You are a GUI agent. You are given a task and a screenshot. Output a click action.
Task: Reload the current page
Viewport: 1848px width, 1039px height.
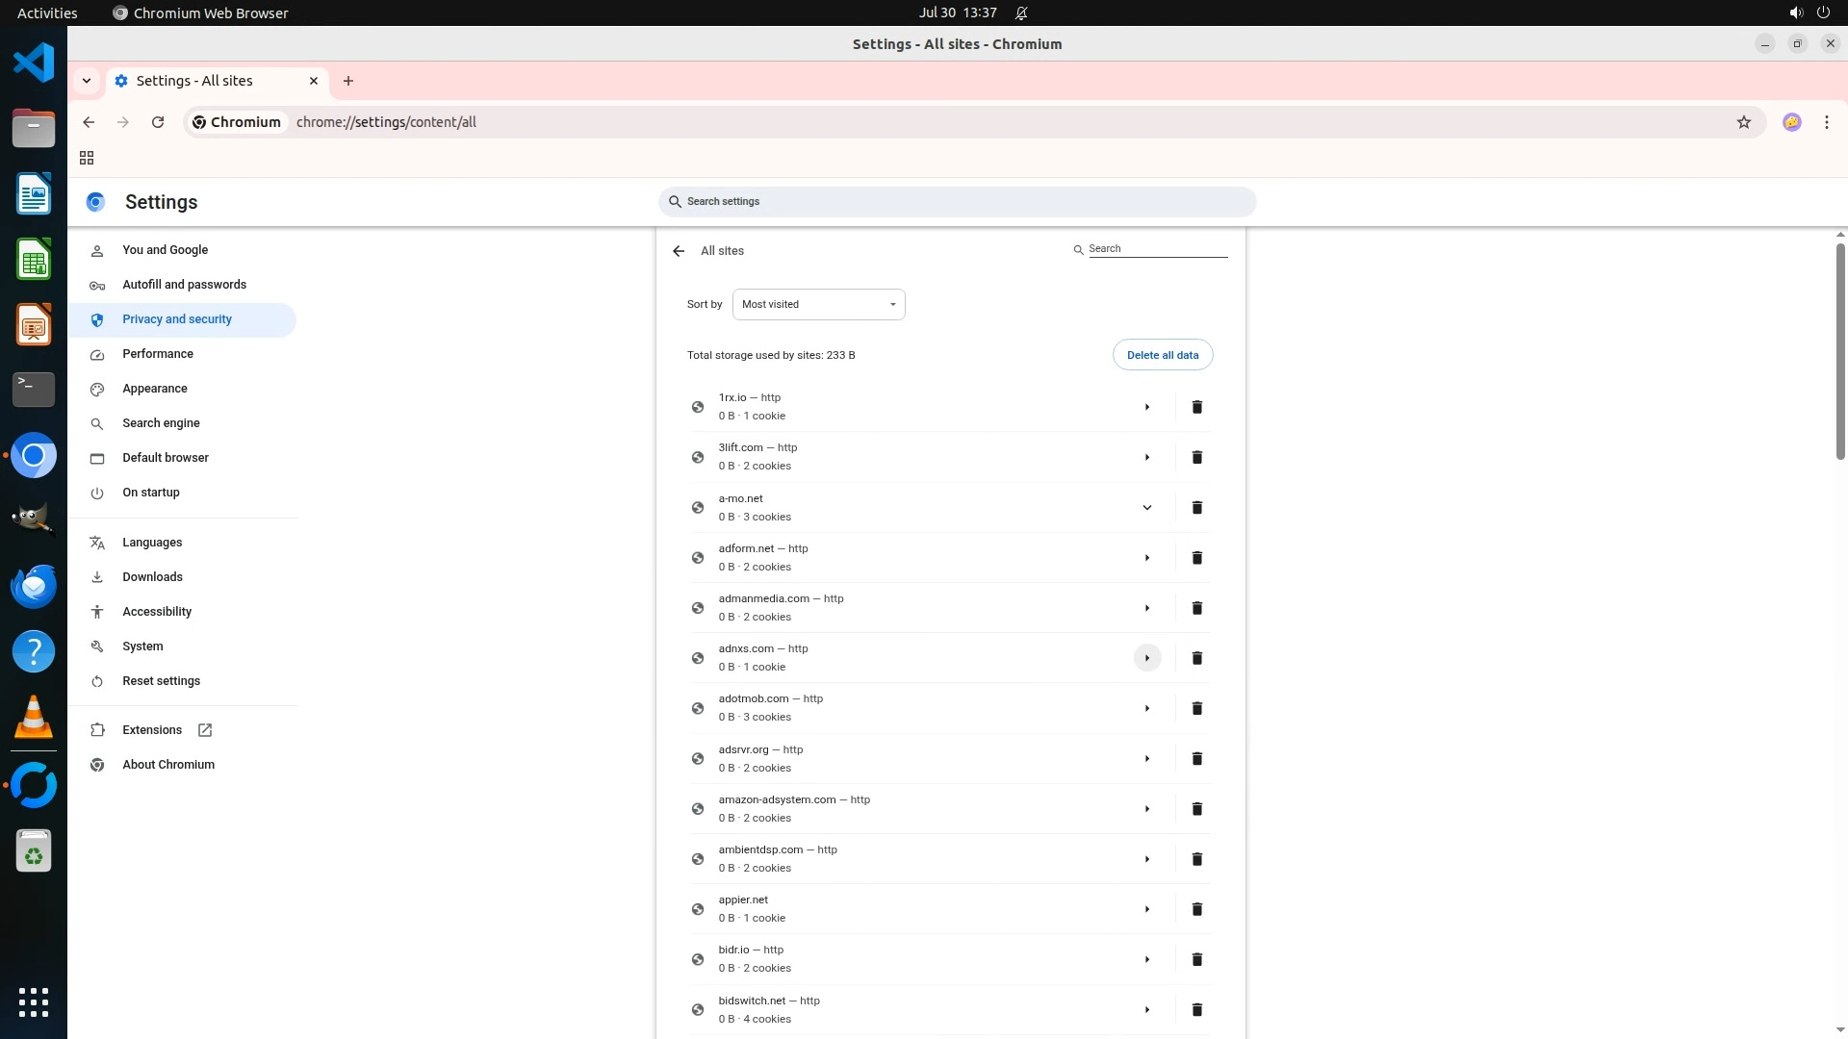tap(158, 122)
